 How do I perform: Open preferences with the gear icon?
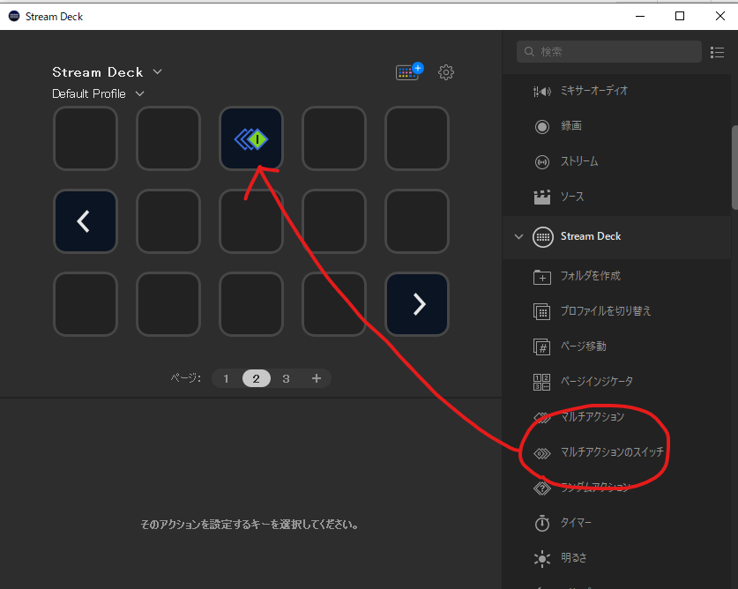pos(446,72)
